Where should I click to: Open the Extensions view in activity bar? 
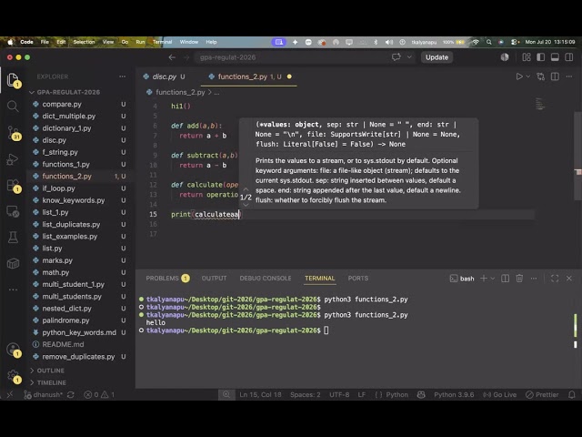pyautogui.click(x=13, y=186)
